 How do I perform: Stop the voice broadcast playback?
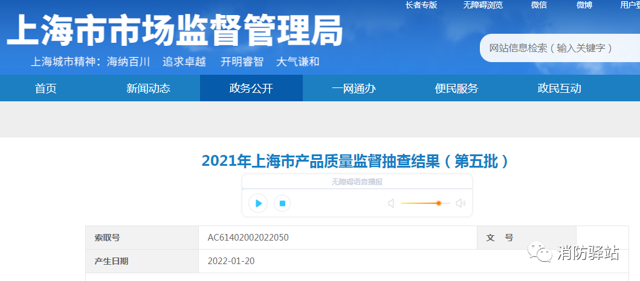[x=282, y=203]
